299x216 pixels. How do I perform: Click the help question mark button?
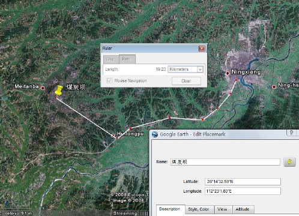tap(291, 133)
